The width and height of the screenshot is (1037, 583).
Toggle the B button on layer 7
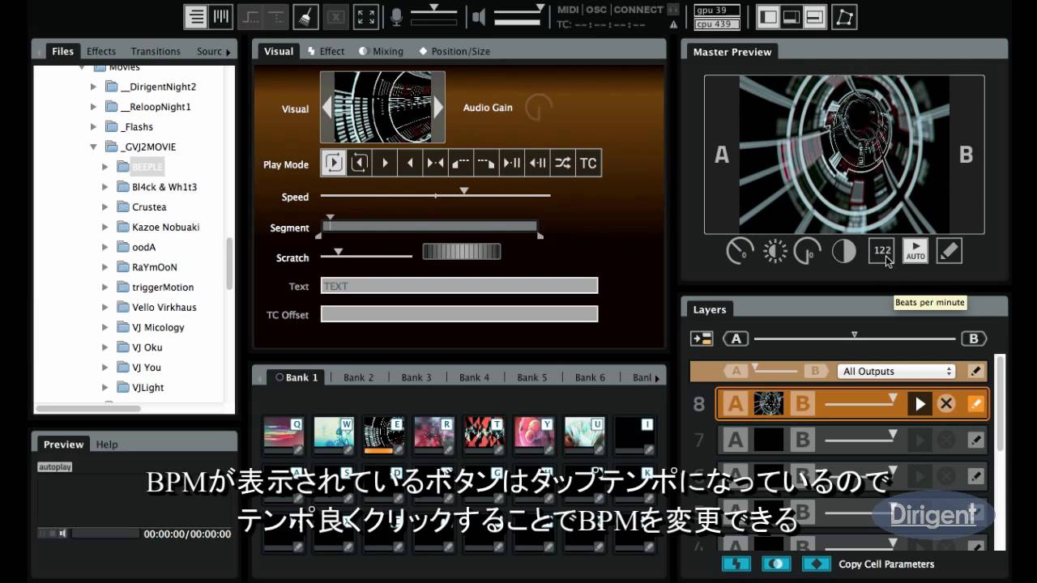(x=802, y=440)
